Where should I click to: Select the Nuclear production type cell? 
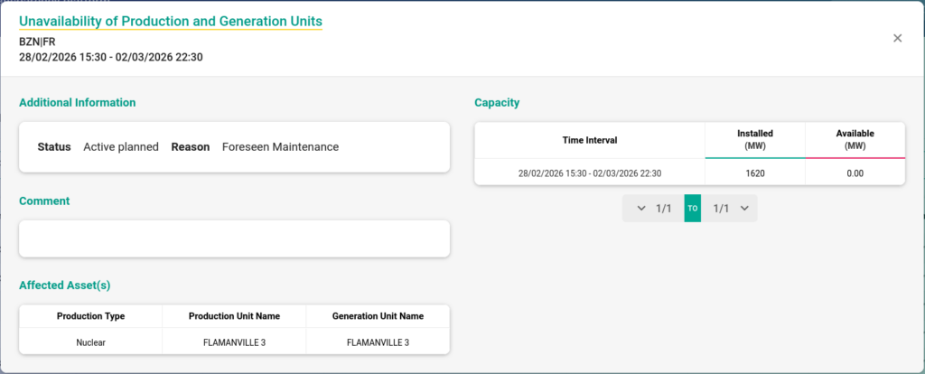point(90,342)
